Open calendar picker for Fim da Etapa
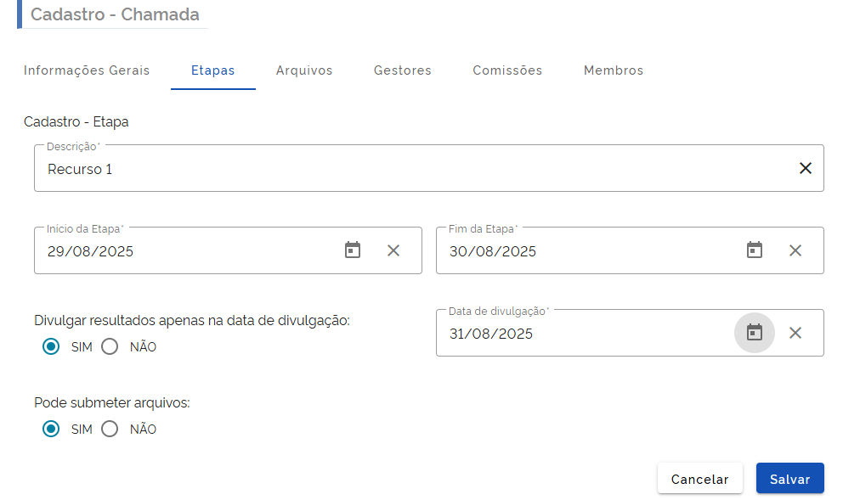The image size is (860, 500). [755, 250]
